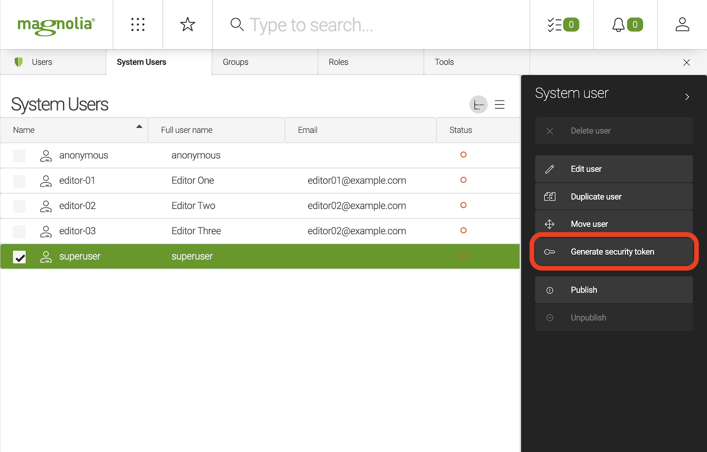Check the anonymous user checkbox

[19, 156]
